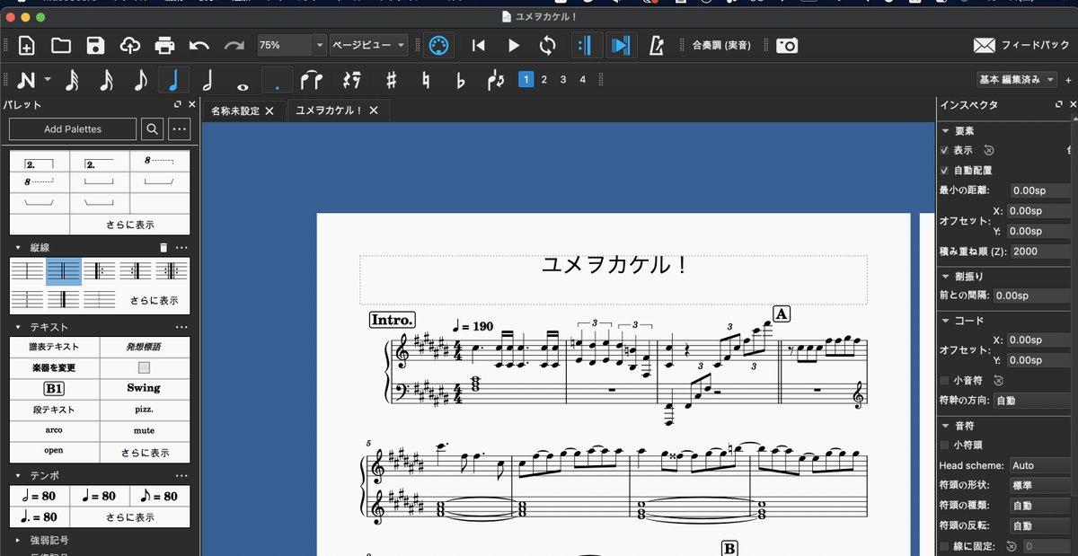Rewind playback to the start

point(480,46)
